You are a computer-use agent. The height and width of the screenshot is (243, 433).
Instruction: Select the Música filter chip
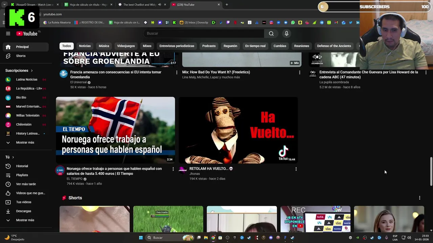tap(104, 46)
